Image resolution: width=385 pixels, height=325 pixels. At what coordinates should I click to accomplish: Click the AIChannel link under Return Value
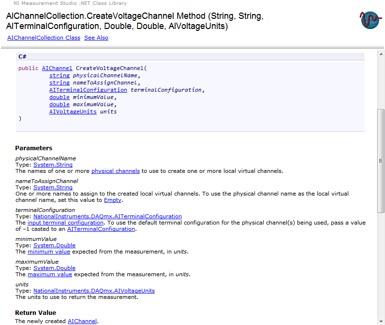pyautogui.click(x=82, y=321)
